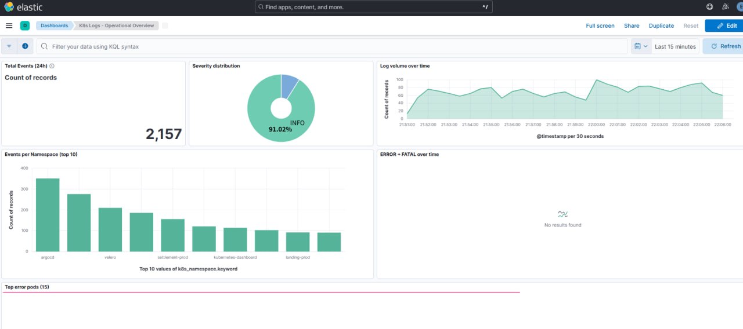Click Events per Namespace (top 10) title
This screenshot has width=743, height=329.
click(41, 155)
